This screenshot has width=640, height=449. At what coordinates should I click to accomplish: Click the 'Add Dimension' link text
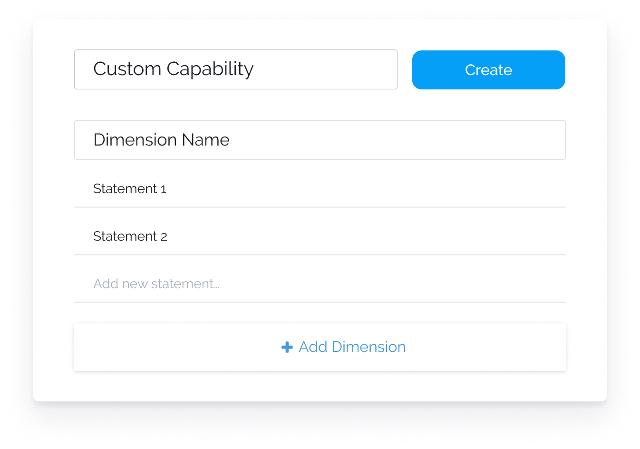coord(352,347)
